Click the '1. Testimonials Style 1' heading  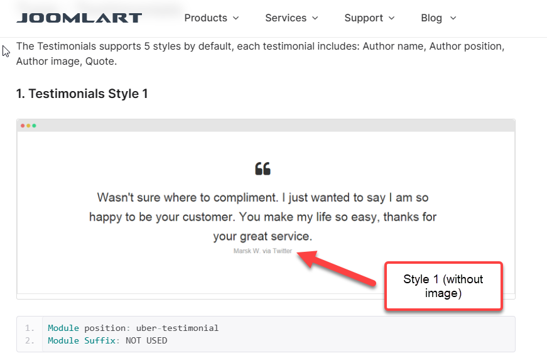coord(82,94)
